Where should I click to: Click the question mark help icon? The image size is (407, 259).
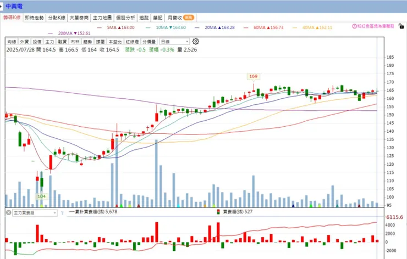(x=62, y=213)
